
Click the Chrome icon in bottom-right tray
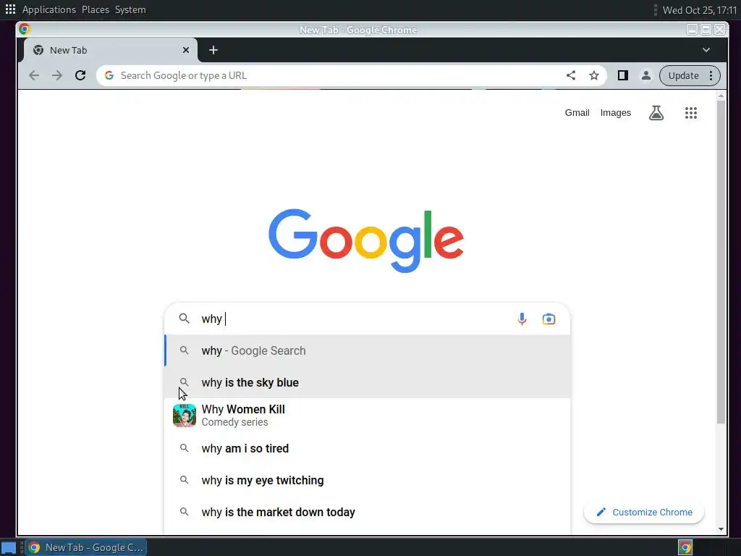pyautogui.click(x=685, y=547)
